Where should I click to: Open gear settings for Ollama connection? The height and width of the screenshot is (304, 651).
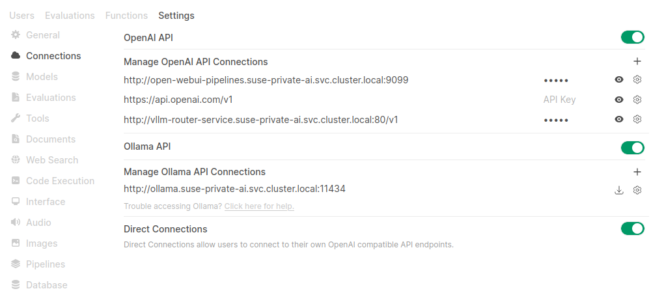click(637, 190)
